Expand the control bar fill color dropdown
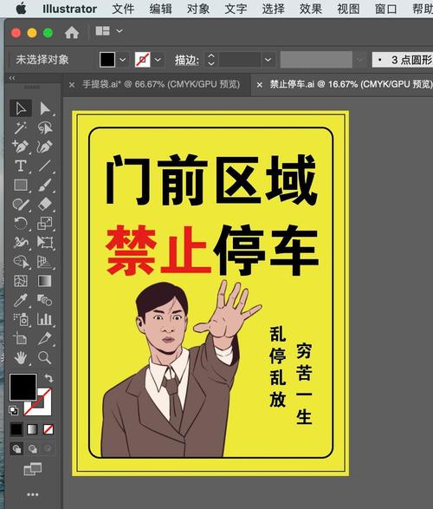Image resolution: width=433 pixels, height=509 pixels. (x=122, y=60)
